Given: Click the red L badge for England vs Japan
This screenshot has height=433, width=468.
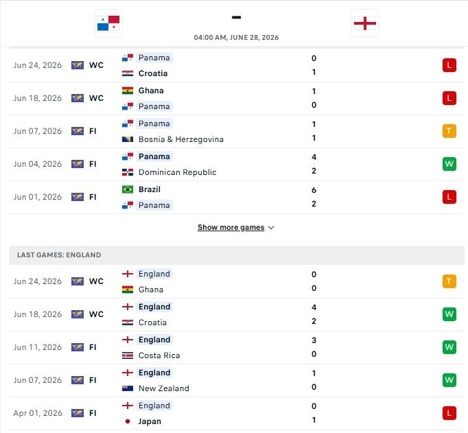Looking at the screenshot, I should click(x=449, y=413).
